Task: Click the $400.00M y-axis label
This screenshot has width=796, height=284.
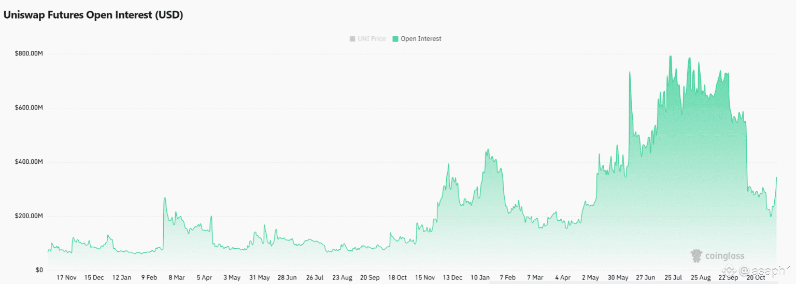Action: pyautogui.click(x=29, y=162)
